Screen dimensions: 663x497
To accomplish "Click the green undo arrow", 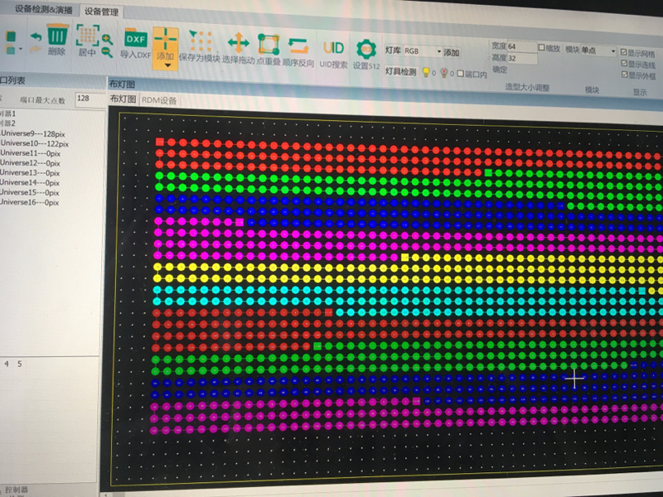I will 36,36.
